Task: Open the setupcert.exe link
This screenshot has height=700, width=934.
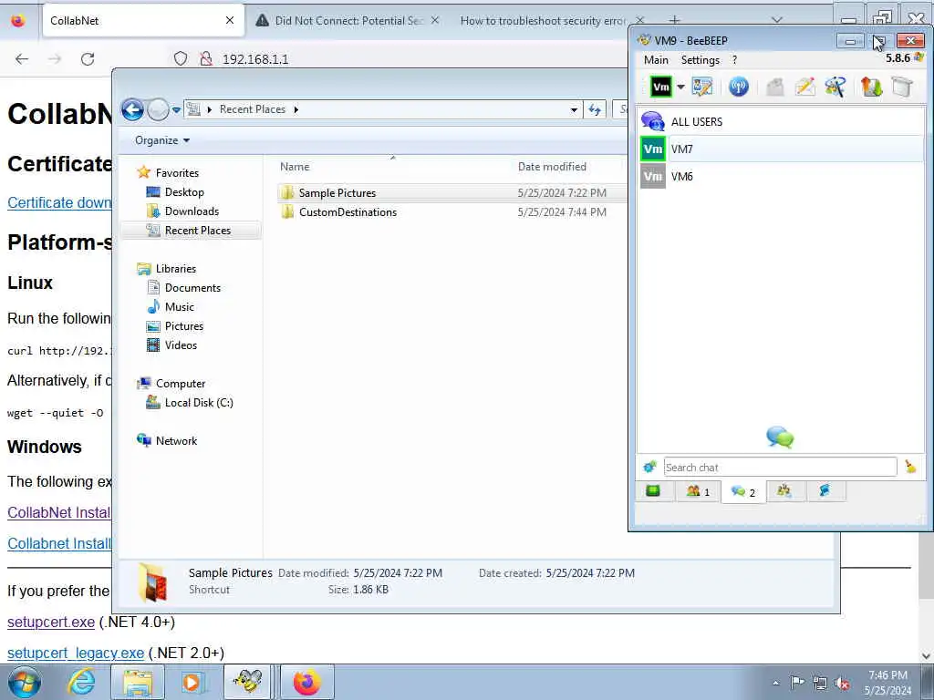Action: [51, 622]
